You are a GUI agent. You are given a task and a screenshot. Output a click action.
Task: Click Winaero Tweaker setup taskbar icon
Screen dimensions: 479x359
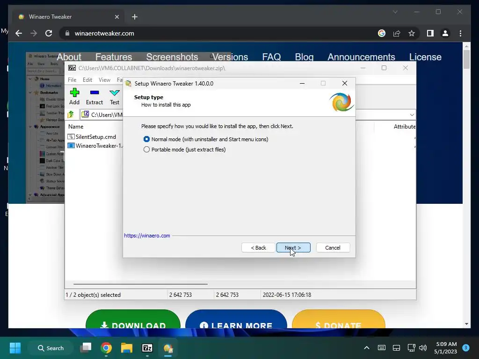pos(168,348)
